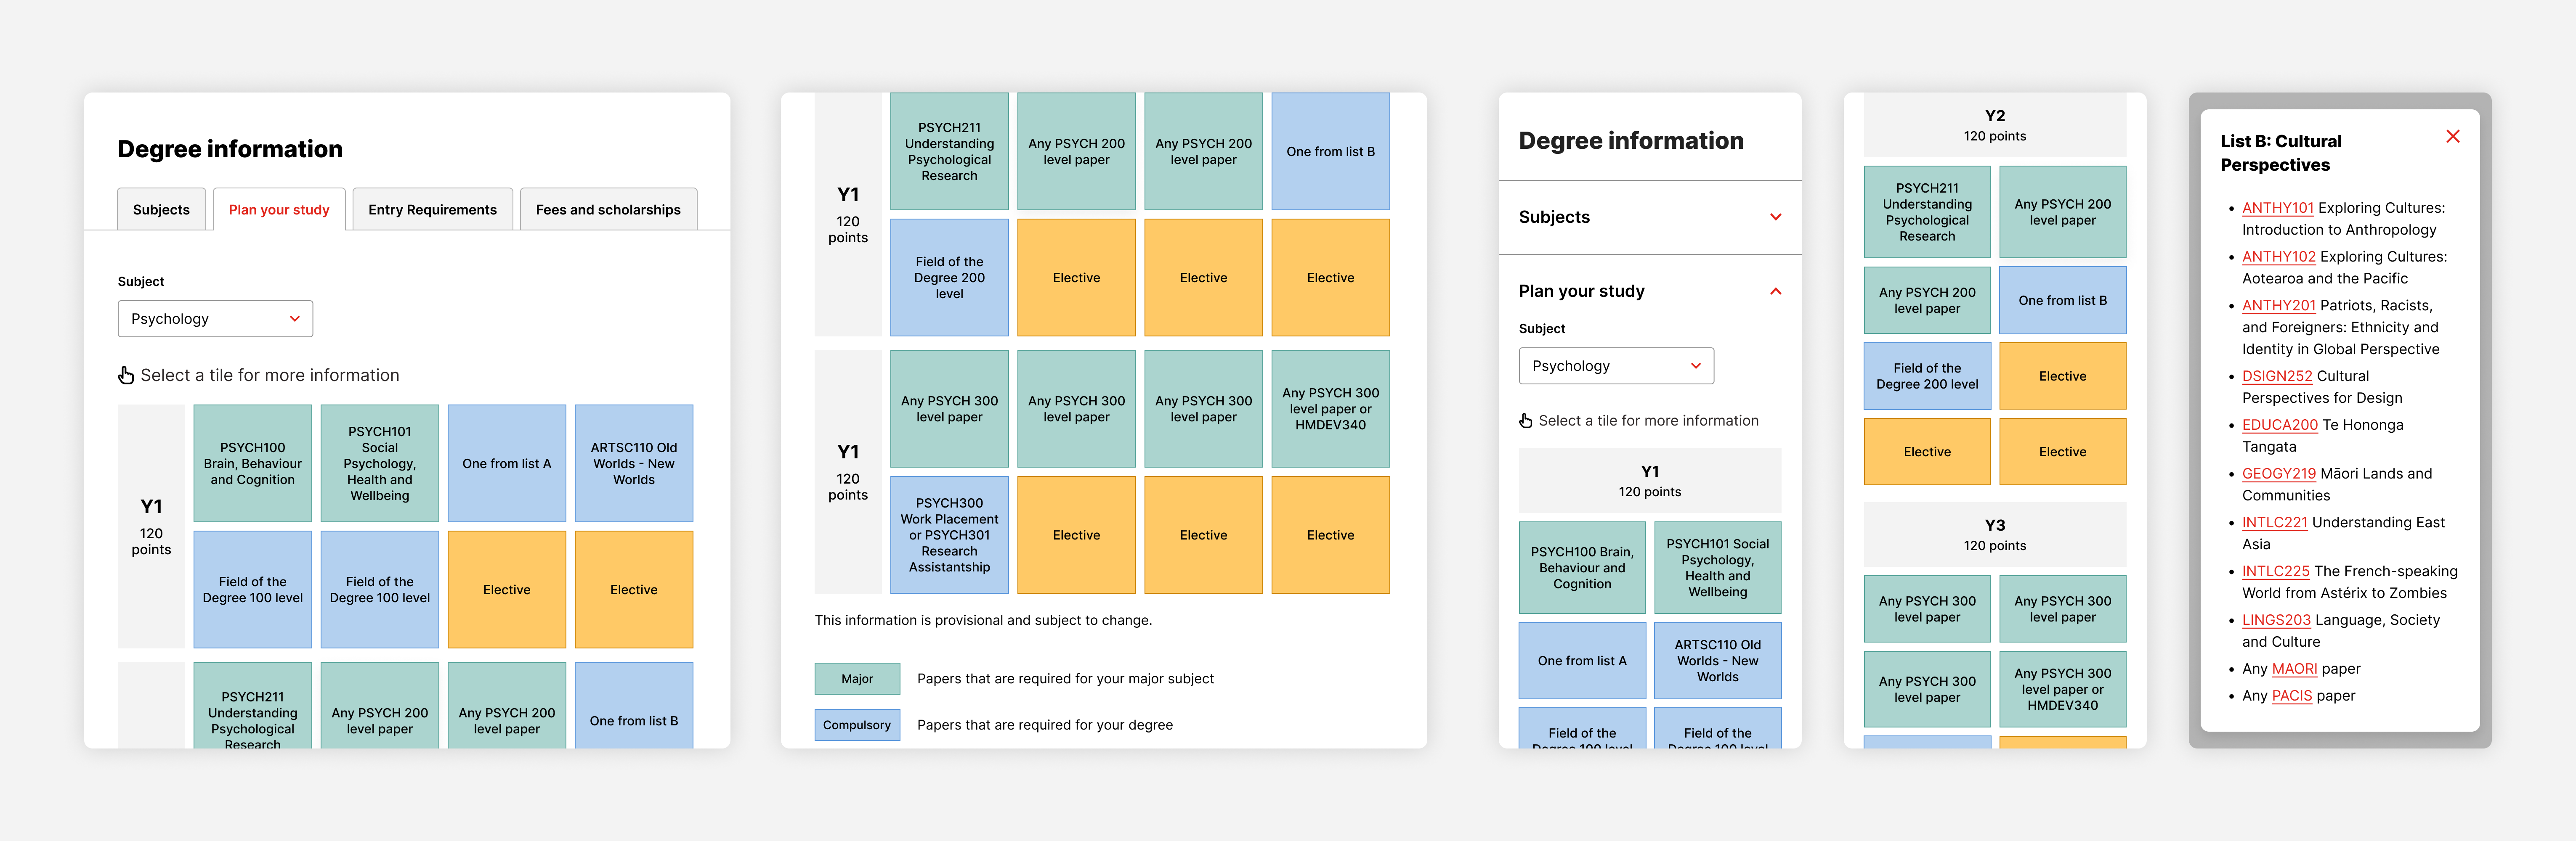The height and width of the screenshot is (841, 2576).
Task: Select PSYCH100 Brain, Behaviour tile in tabbed desktop view
Action: [x=253, y=463]
